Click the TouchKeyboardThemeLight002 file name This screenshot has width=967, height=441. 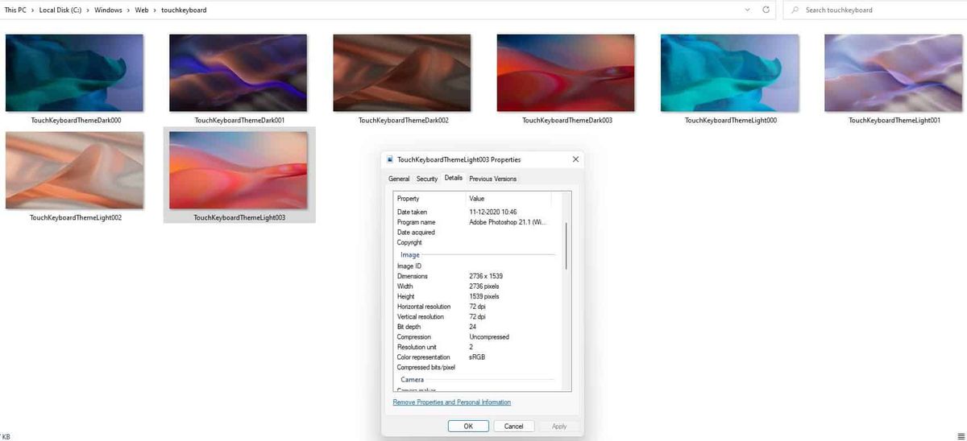pos(76,217)
